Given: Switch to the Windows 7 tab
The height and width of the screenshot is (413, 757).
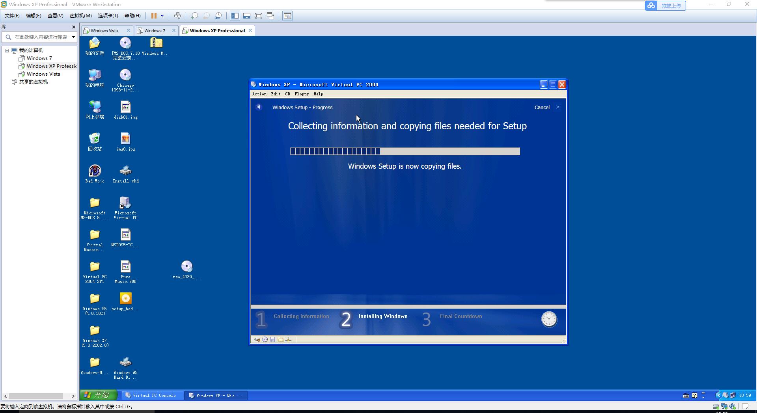Looking at the screenshot, I should coord(155,31).
